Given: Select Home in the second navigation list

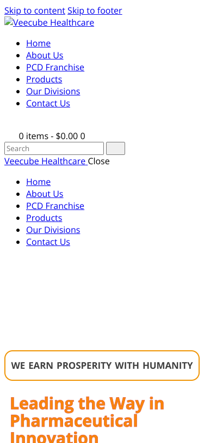Looking at the screenshot, I should click(x=38, y=182).
